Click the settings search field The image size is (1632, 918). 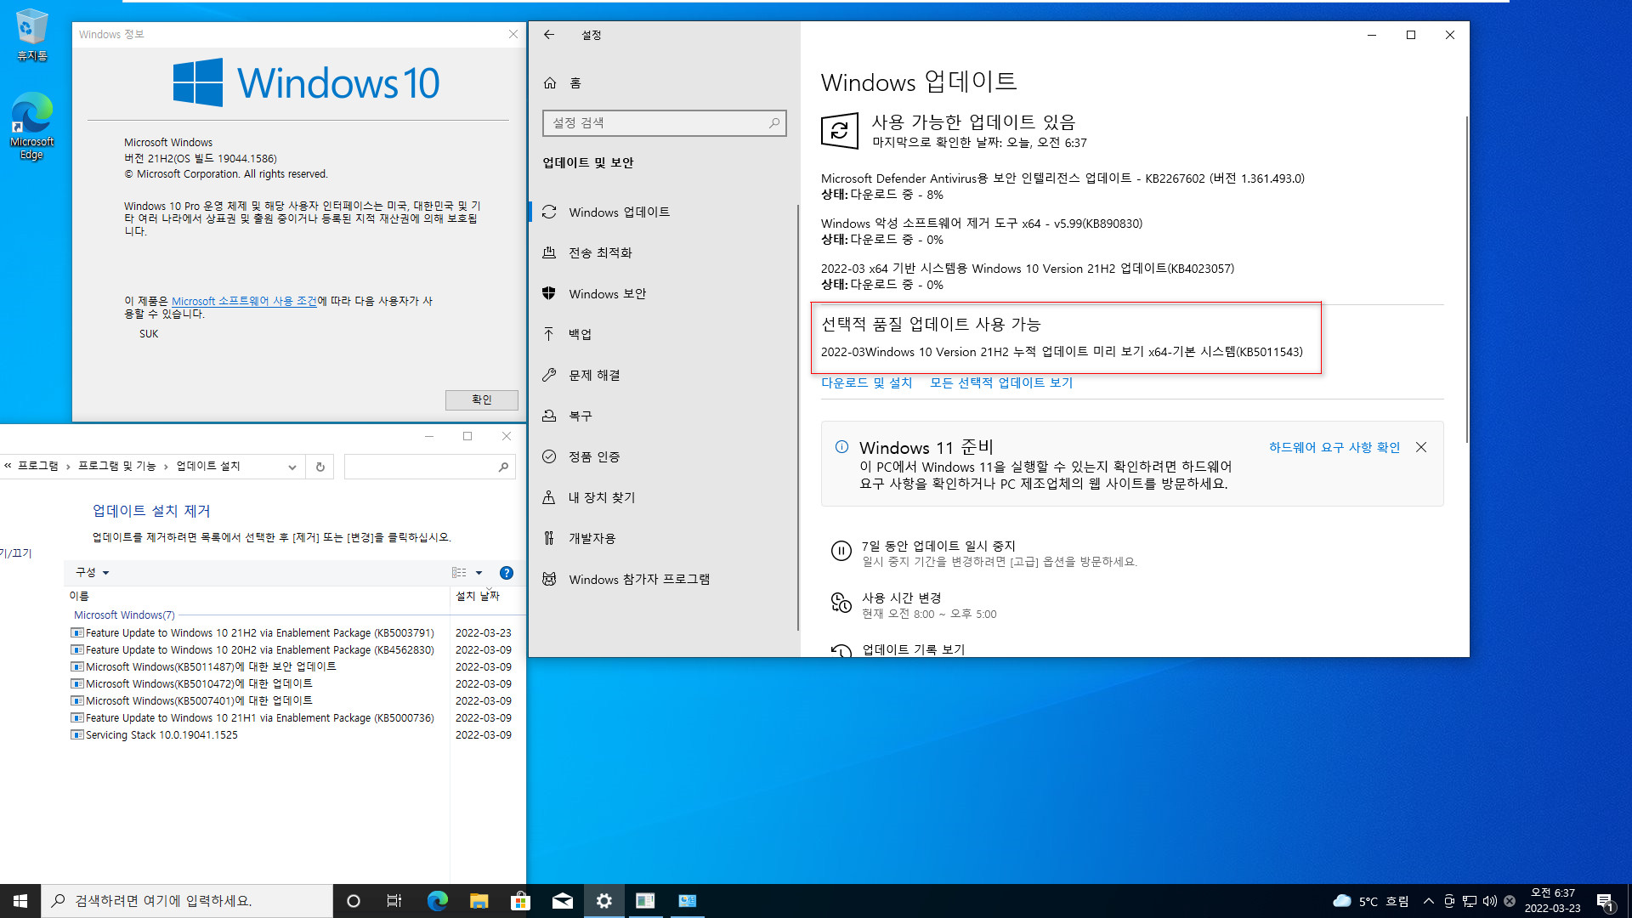pos(664,123)
